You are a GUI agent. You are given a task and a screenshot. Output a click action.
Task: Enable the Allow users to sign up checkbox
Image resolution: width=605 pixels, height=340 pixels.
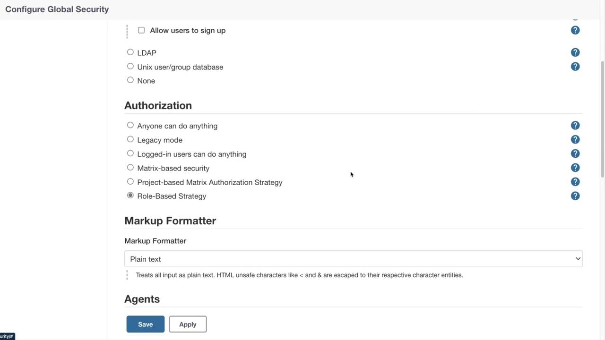[141, 30]
